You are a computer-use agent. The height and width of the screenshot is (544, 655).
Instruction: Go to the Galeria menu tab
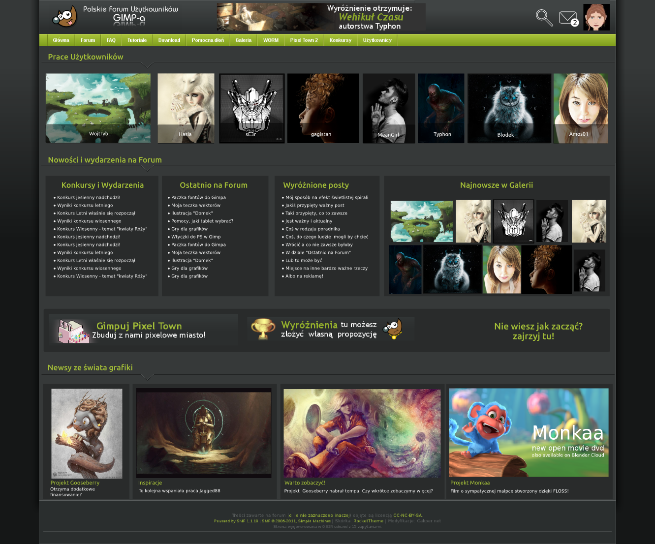243,40
